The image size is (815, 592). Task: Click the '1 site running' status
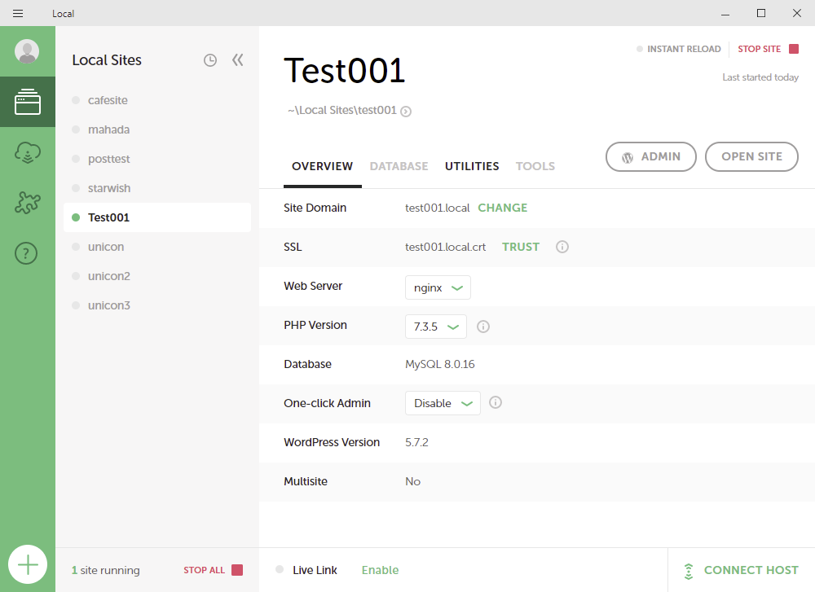click(105, 570)
